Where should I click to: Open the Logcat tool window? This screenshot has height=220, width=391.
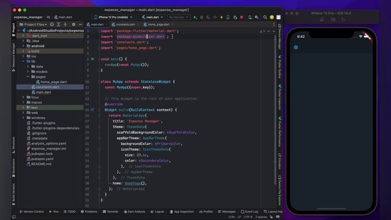[x=158, y=211]
